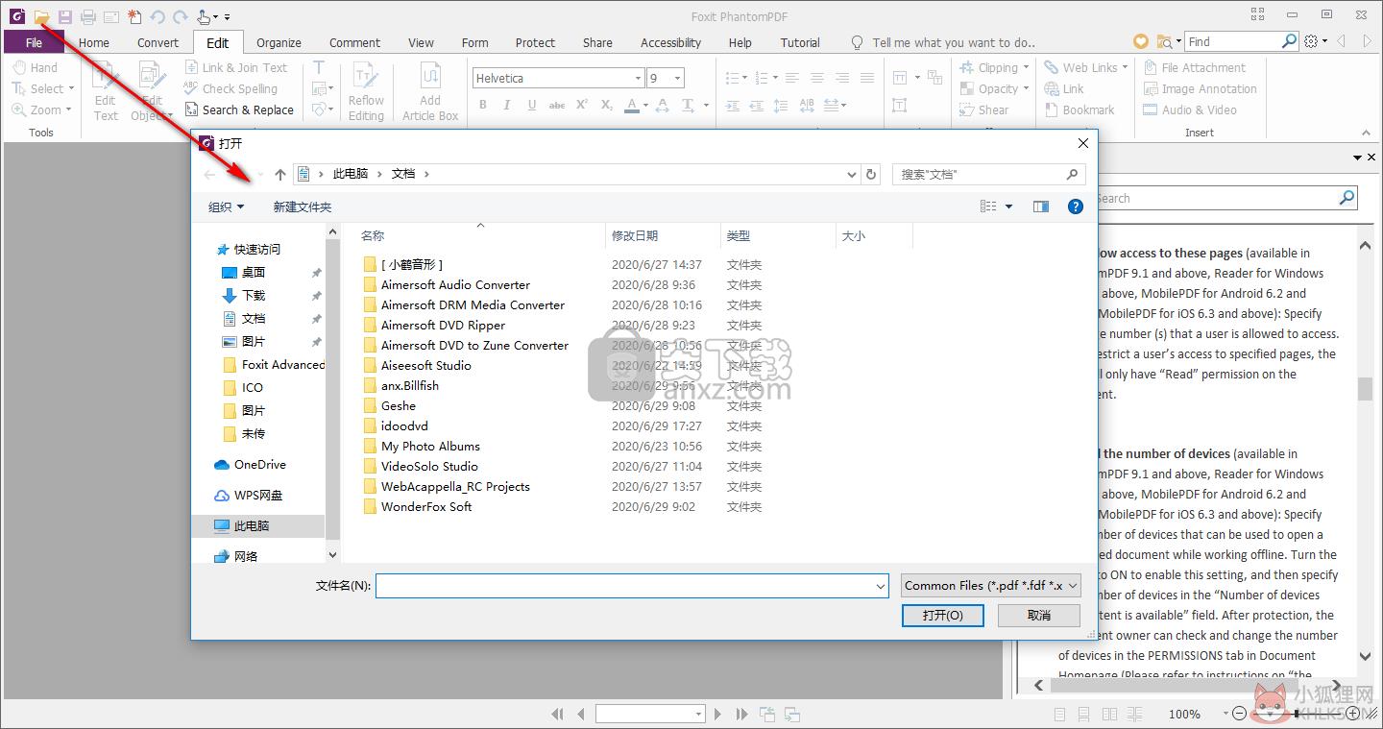Toggle the preview pane button in the dialog

coord(1041,206)
